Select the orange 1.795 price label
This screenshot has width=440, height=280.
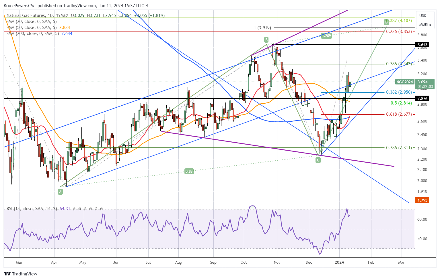pyautogui.click(x=422, y=200)
